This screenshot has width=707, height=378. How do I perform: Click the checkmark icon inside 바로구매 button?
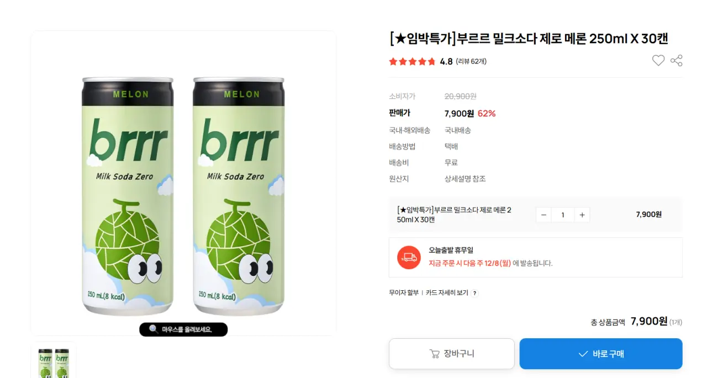coord(584,354)
